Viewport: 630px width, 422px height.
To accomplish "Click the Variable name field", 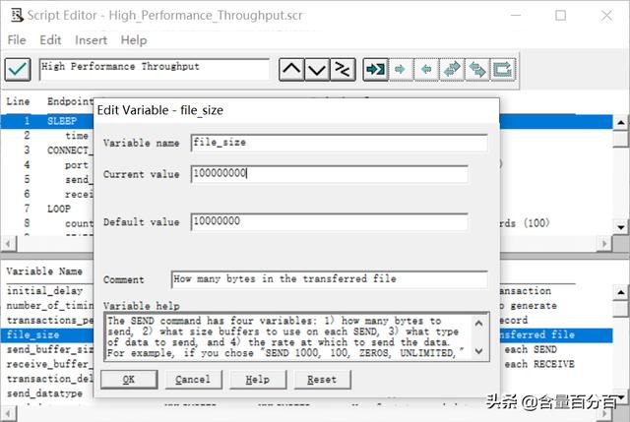I will 339,143.
